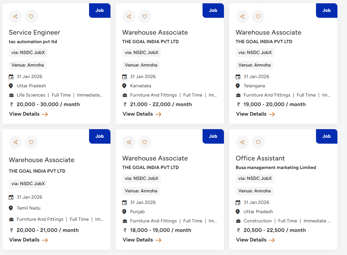The image size is (347, 255).
Task: Like the Telangana Warehouse Associate job
Action: 258,16
